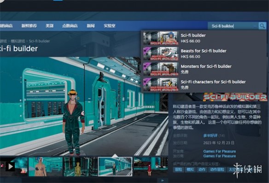The height and width of the screenshot is (183, 269).
Task: Open the 实验室 labs menu item
Action: pyautogui.click(x=110, y=26)
